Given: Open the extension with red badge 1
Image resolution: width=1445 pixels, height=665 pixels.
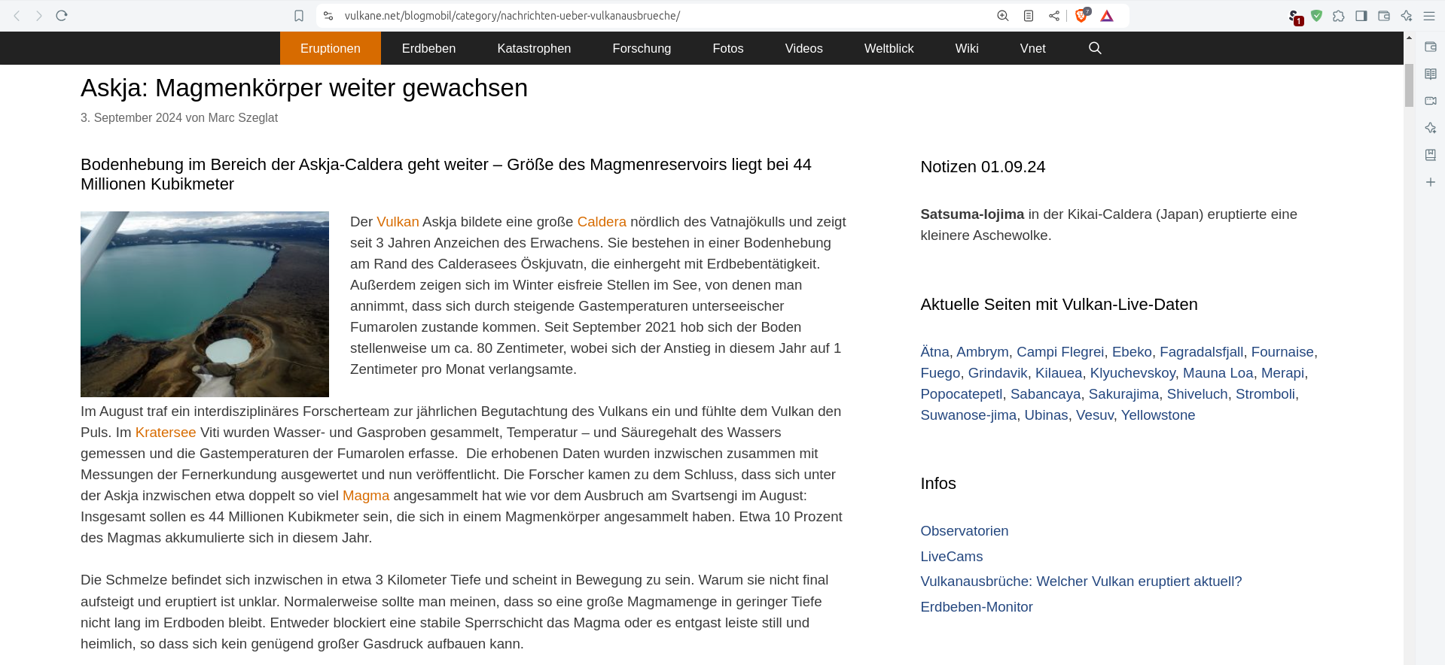Looking at the screenshot, I should 1295,17.
